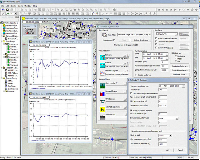Click the Control item icon

[102, 65]
